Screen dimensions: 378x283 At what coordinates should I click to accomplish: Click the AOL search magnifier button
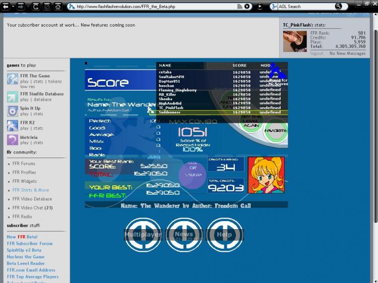(x=339, y=6)
